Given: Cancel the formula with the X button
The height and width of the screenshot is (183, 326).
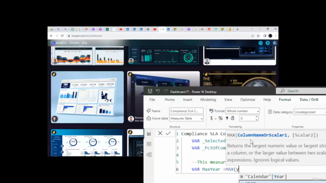Looking at the screenshot, I should click(160, 133).
